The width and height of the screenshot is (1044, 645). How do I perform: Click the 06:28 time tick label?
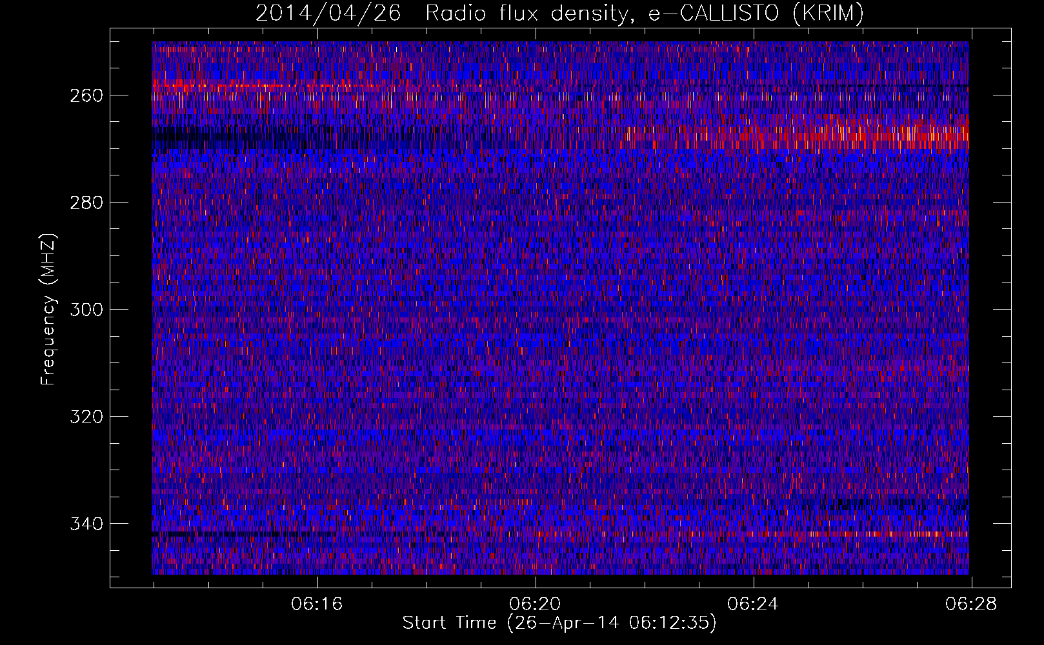(x=971, y=604)
